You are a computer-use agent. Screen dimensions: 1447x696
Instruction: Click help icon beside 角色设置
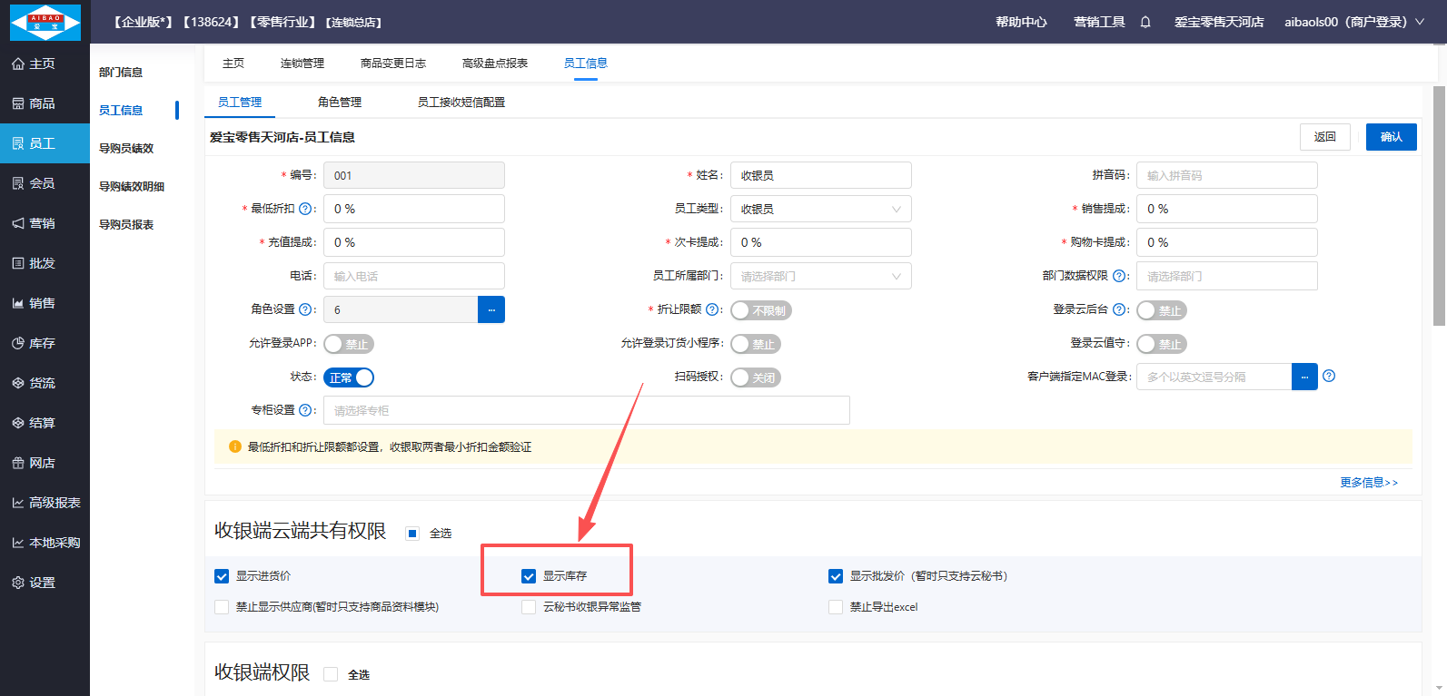coord(305,309)
